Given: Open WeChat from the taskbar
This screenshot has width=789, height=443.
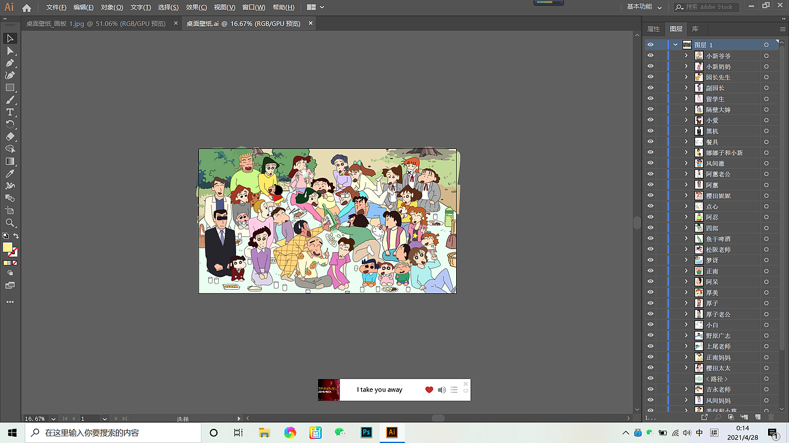Looking at the screenshot, I should coord(340,433).
